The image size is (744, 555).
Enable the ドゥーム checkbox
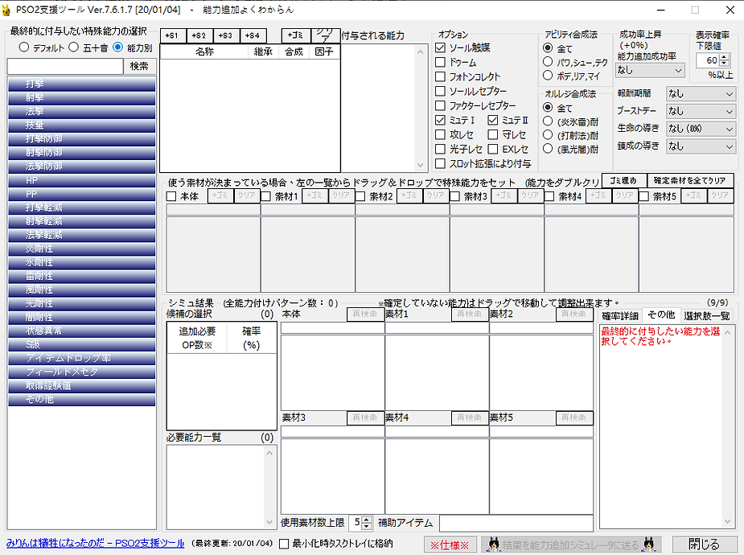440,62
